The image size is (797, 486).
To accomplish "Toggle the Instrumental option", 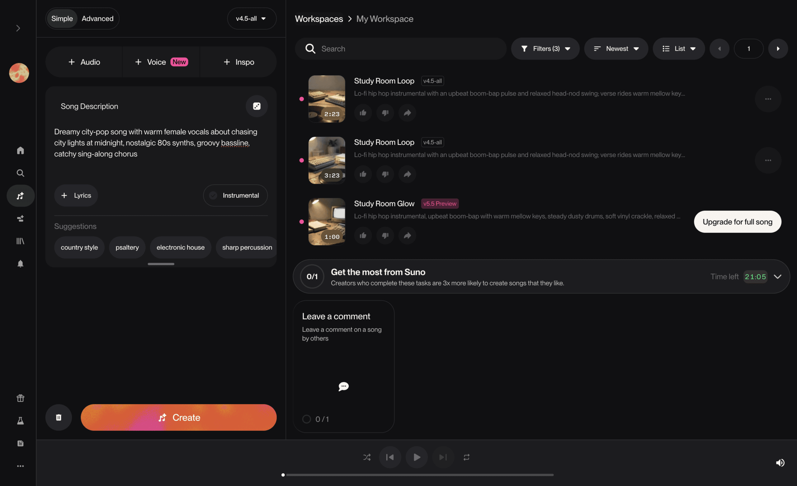I will point(235,195).
